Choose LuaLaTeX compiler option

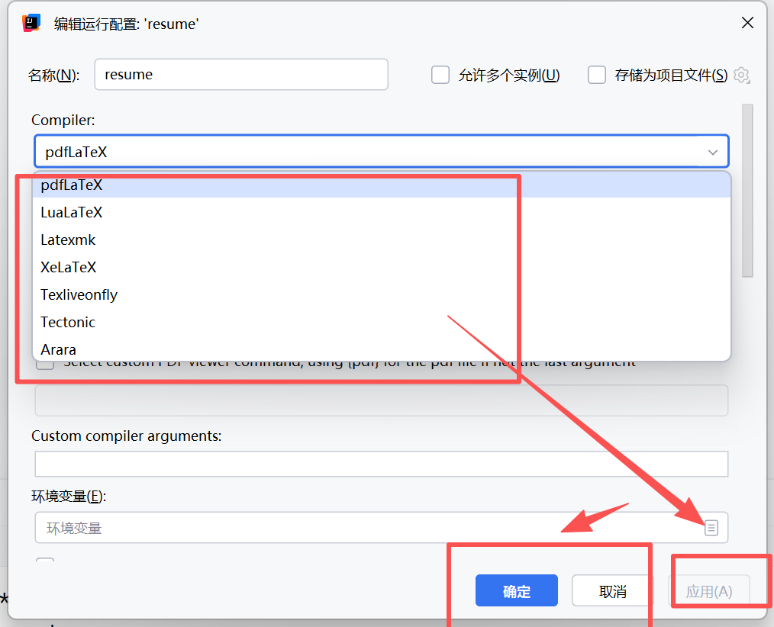click(72, 213)
